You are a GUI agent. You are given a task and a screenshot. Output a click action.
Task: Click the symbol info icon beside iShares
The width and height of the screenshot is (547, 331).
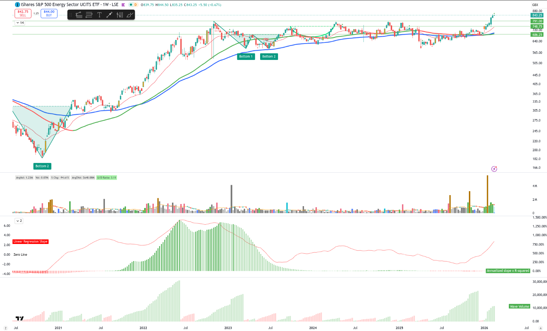(x=17, y=5)
